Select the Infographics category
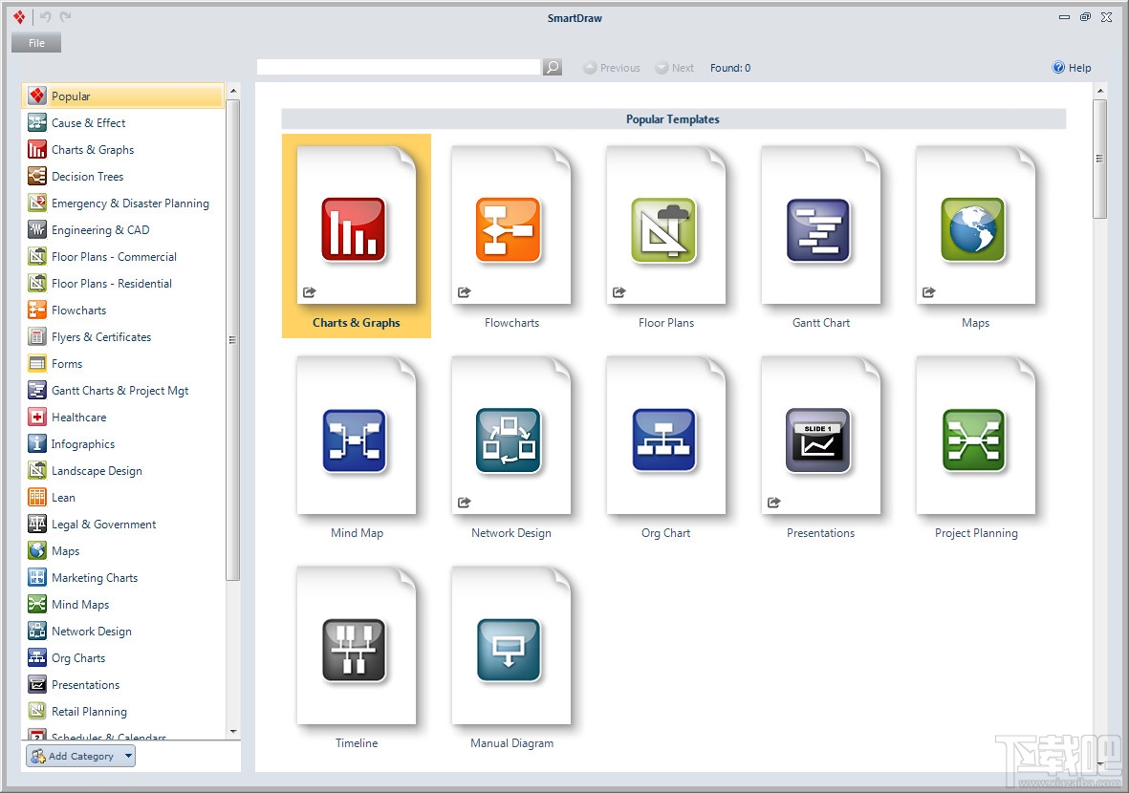 (123, 444)
